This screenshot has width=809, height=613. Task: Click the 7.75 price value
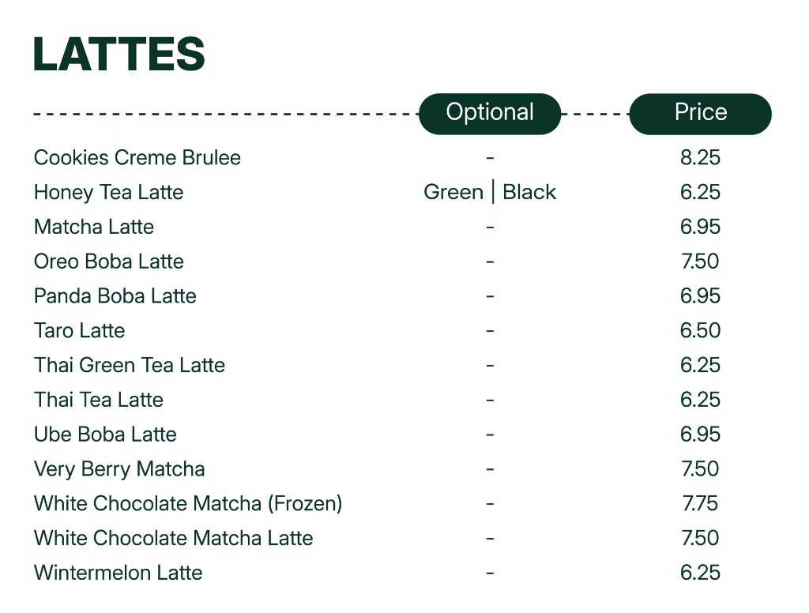click(x=700, y=503)
